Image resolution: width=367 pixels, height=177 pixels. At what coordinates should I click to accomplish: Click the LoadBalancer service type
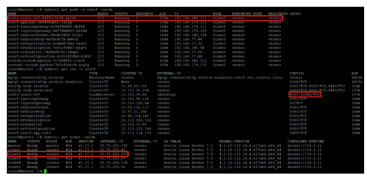(x=102, y=94)
